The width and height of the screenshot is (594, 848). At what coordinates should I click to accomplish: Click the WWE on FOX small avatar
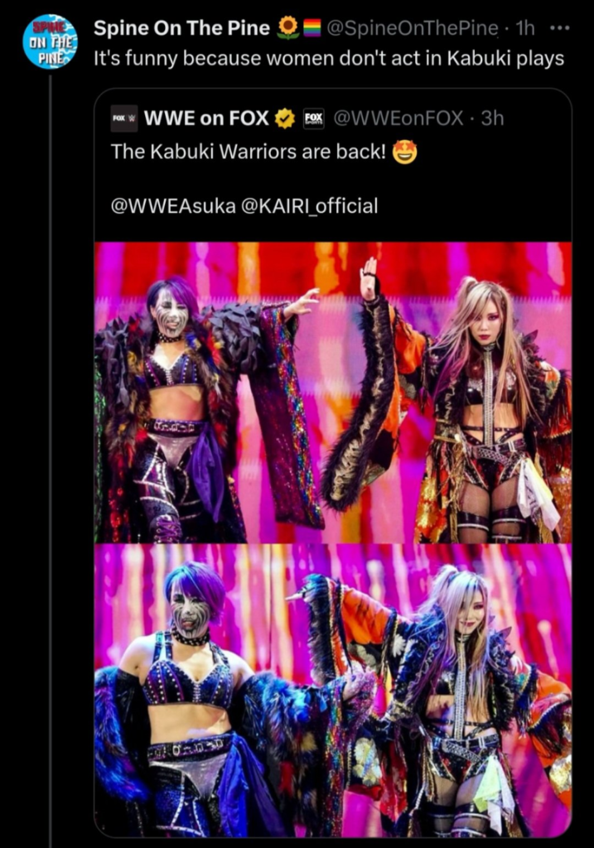(125, 118)
